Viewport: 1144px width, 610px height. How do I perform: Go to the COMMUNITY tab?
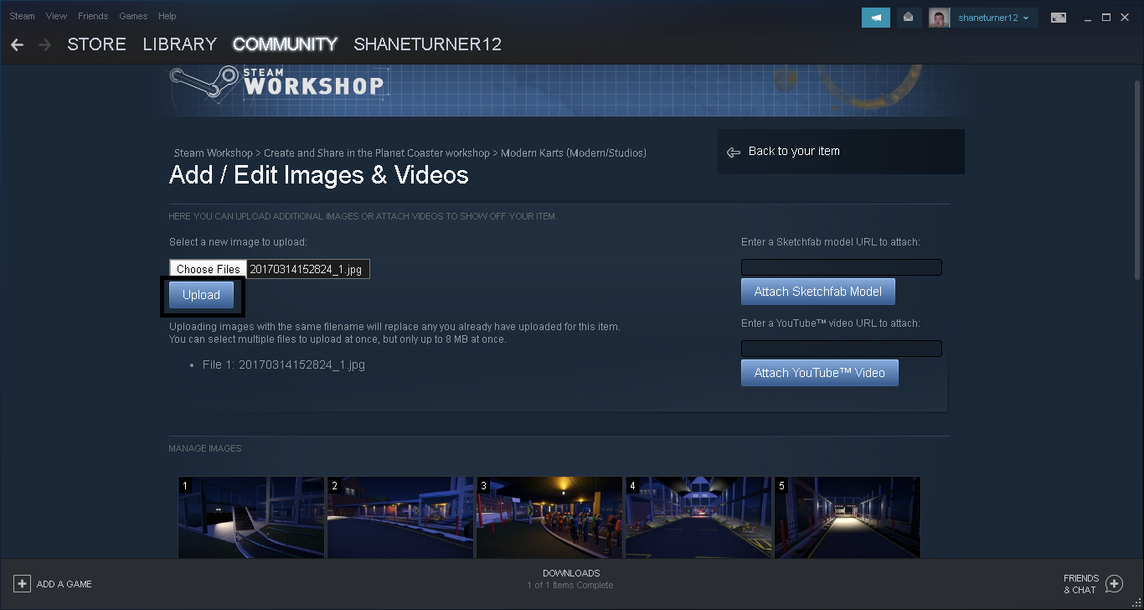[286, 44]
